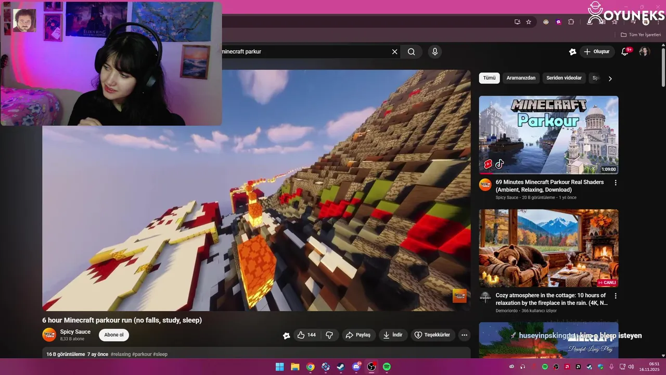The width and height of the screenshot is (666, 375).
Task: Open the options menu for the Cozy atmosphere video
Action: click(616, 296)
